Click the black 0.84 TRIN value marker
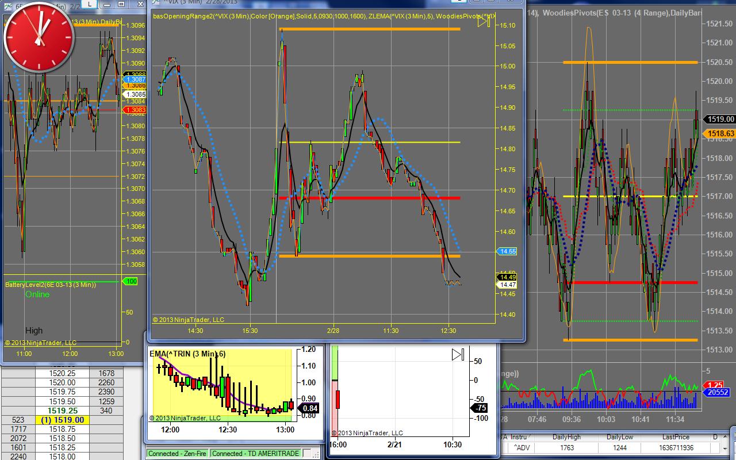Screen dimensions: 736x460 (x=310, y=408)
